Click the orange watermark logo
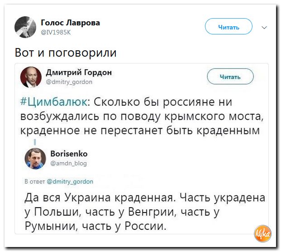The image size is (281, 252). pos(262,233)
